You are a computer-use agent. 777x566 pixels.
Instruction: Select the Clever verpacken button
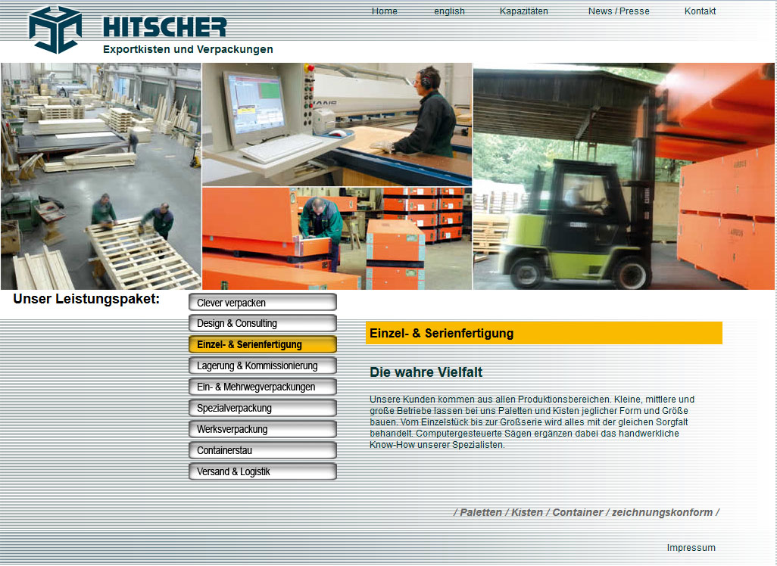[263, 303]
